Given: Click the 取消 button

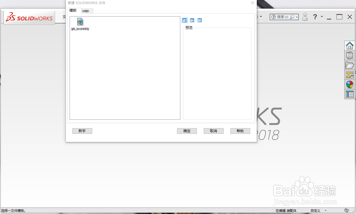Looking at the screenshot, I should pos(213,131).
